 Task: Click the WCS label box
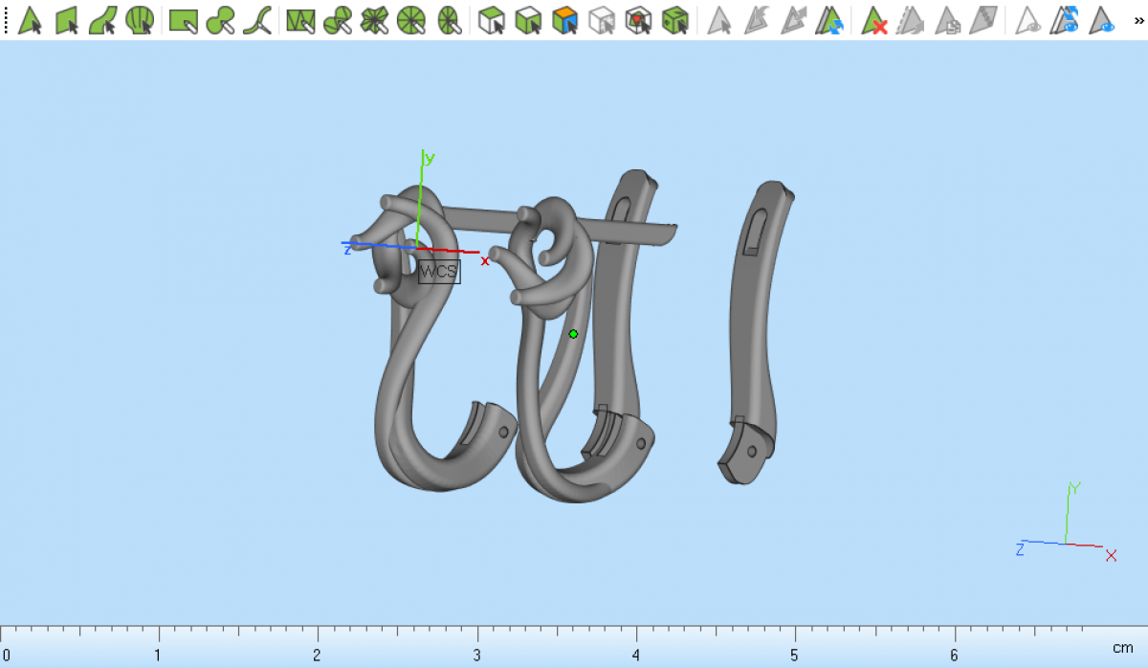439,272
